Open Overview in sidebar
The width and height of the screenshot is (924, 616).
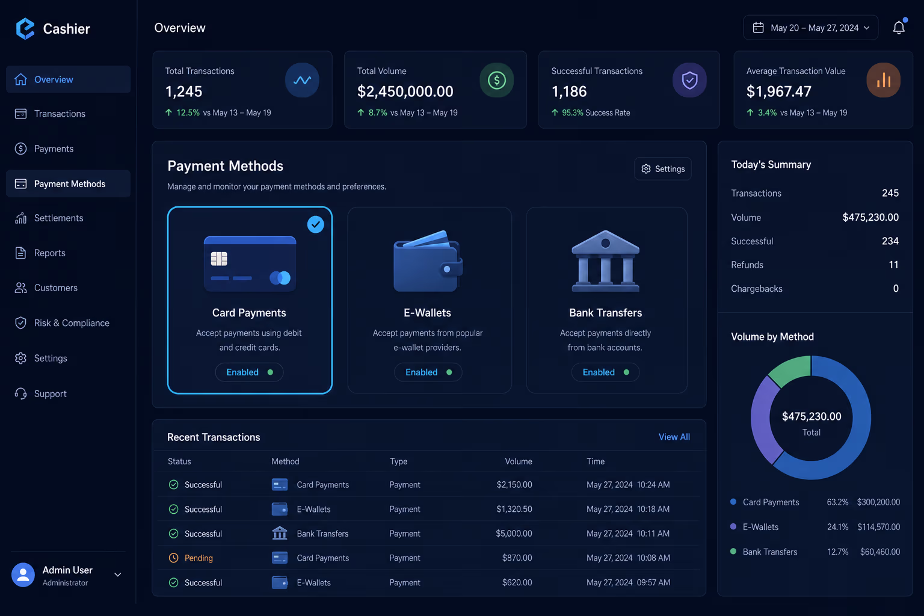(x=68, y=79)
